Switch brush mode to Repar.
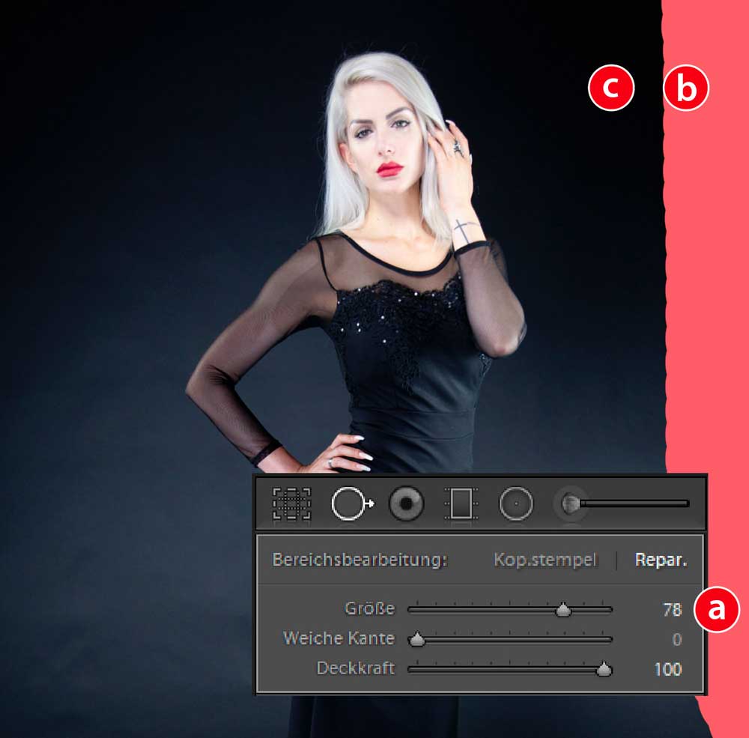This screenshot has width=749, height=738. pyautogui.click(x=661, y=560)
